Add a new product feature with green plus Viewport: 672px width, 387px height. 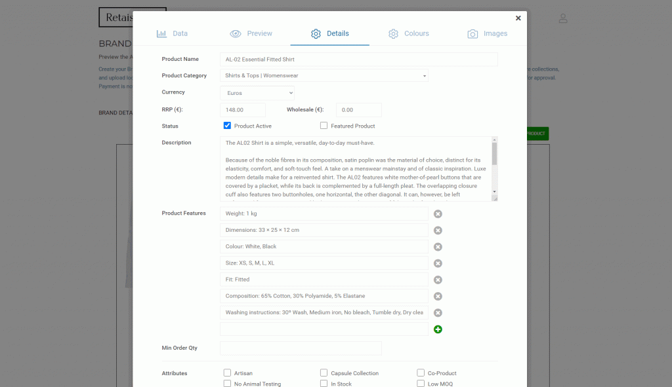[438, 329]
